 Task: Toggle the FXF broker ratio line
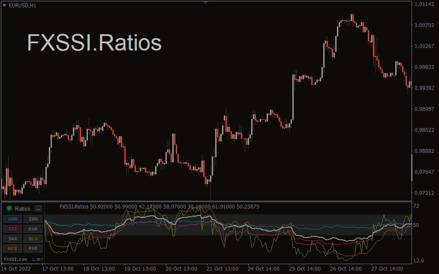[x=33, y=248]
